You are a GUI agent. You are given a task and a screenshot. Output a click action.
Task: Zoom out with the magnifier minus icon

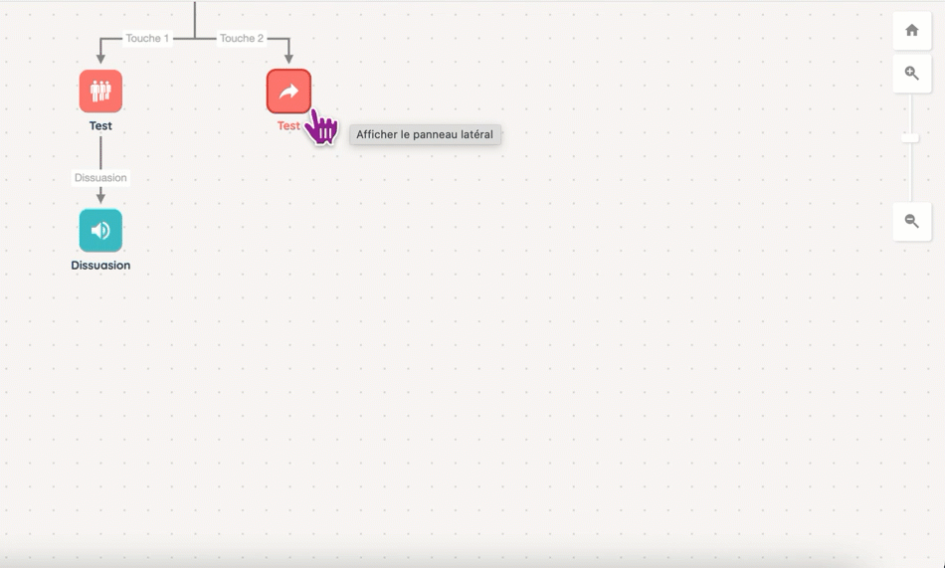tap(911, 221)
